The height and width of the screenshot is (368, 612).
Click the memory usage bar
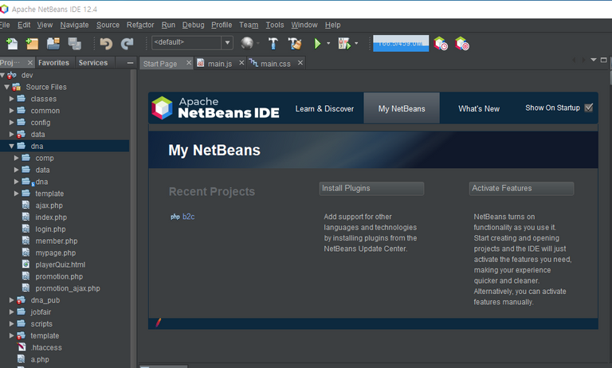401,43
